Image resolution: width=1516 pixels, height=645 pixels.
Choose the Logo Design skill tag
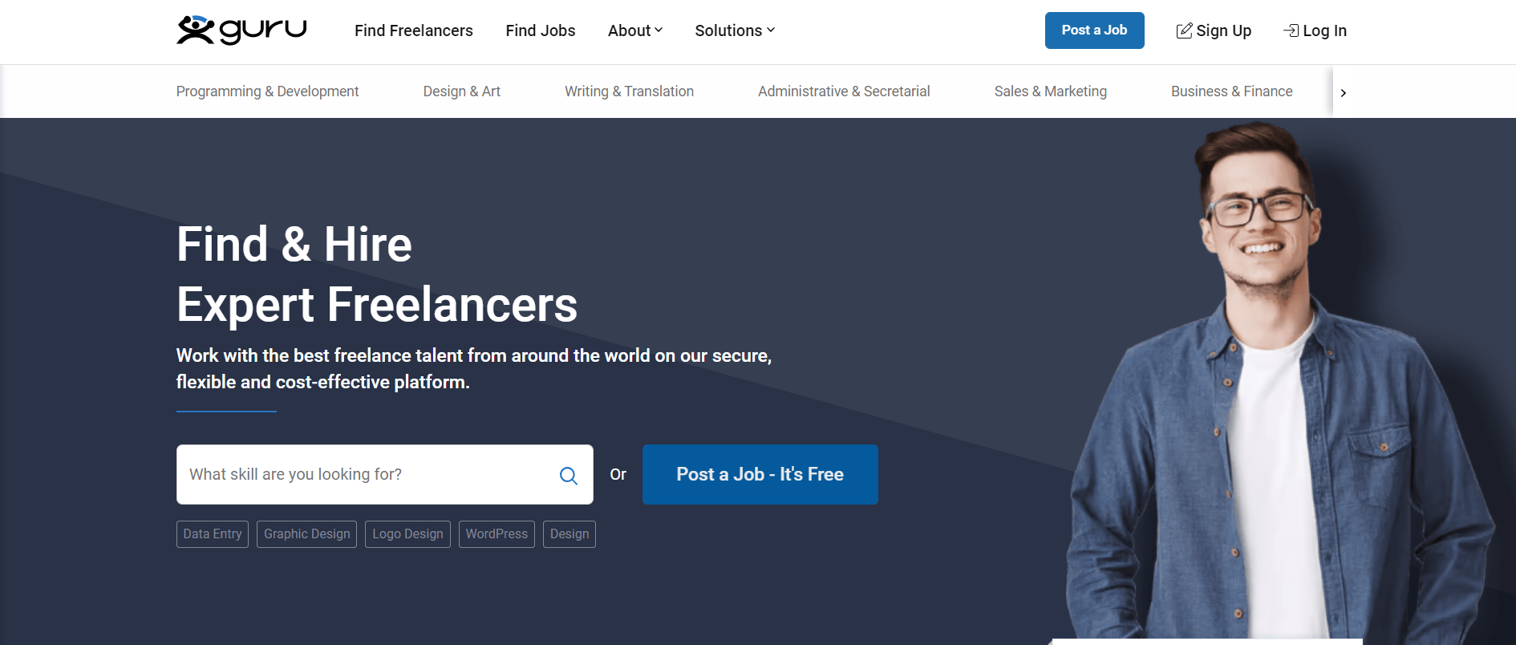point(407,534)
